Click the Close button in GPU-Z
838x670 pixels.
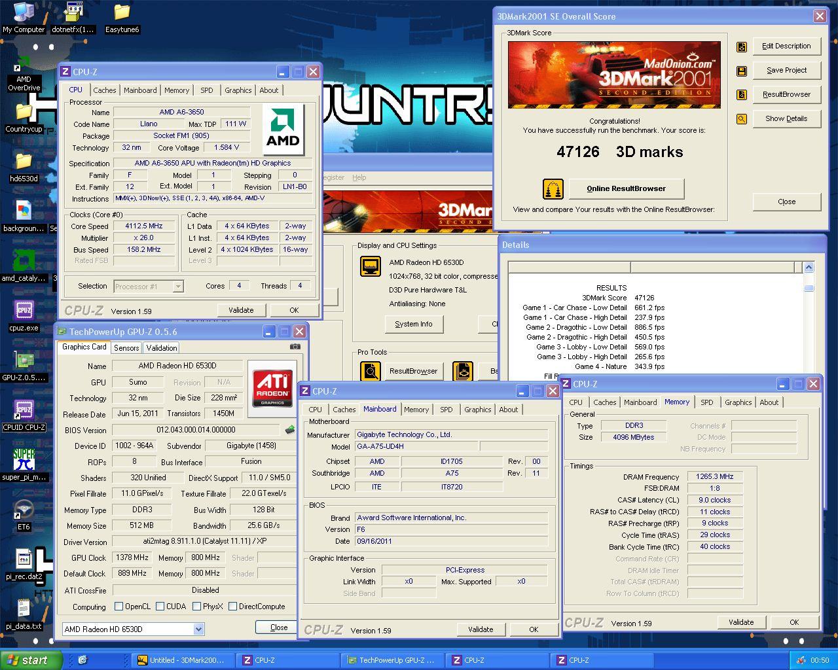tap(279, 627)
